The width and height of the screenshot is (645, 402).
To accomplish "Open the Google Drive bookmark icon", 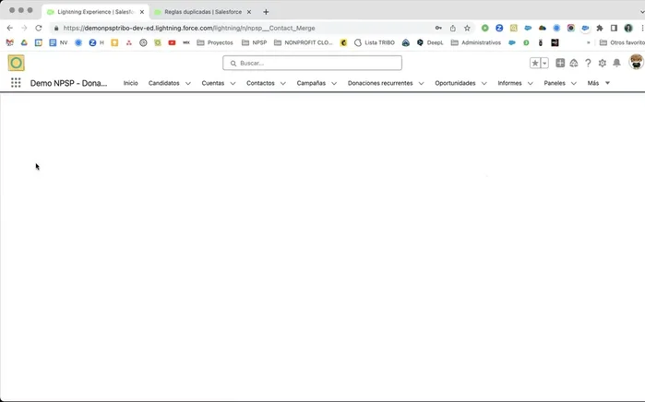I will pos(24,42).
